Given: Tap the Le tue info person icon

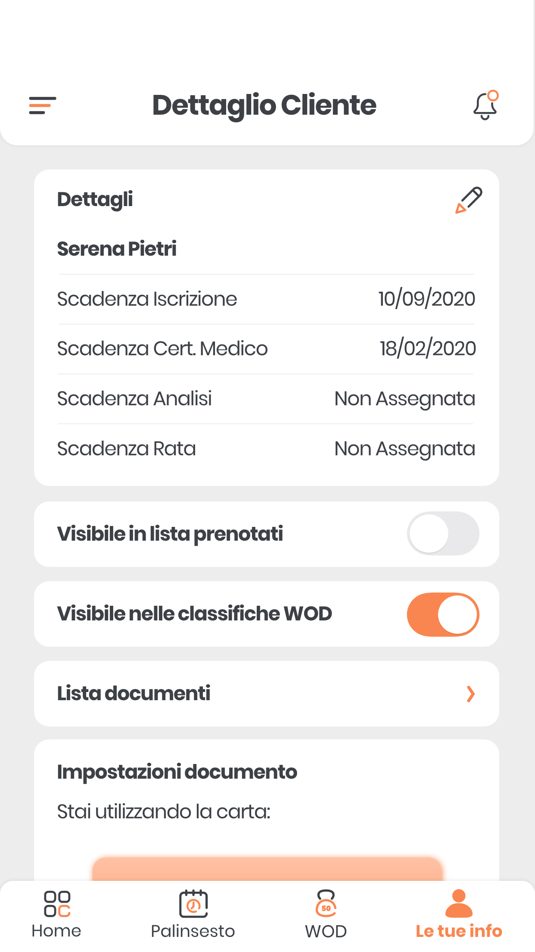Looking at the screenshot, I should pyautogui.click(x=459, y=903).
